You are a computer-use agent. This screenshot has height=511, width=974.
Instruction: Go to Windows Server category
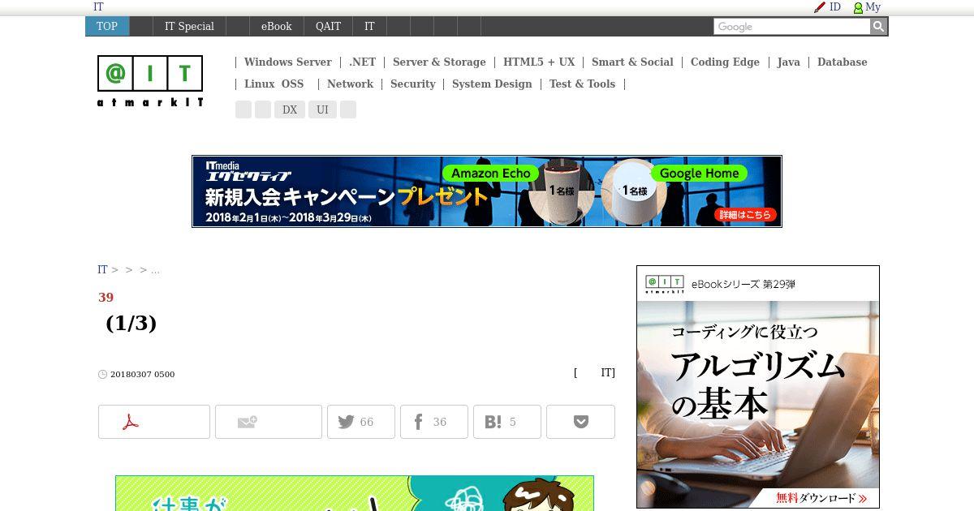pyautogui.click(x=287, y=62)
